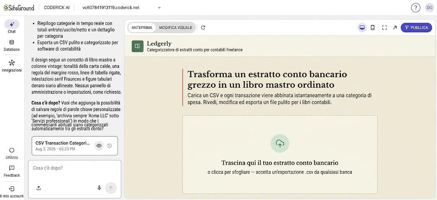Click 'Aug 3, 2026 - 03:23 PM' timestamp

point(55,149)
